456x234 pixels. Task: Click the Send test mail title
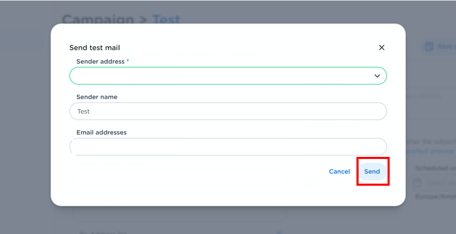pos(95,48)
